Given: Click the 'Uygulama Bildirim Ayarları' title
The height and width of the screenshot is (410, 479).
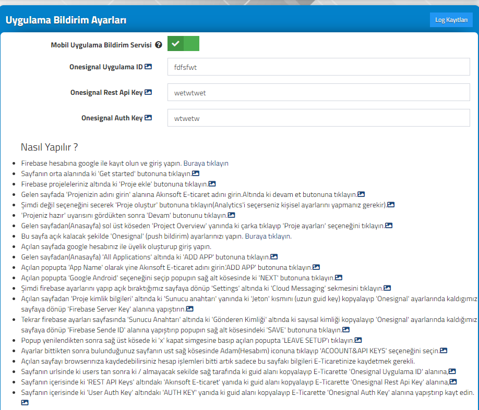Looking at the screenshot, I should point(66,20).
